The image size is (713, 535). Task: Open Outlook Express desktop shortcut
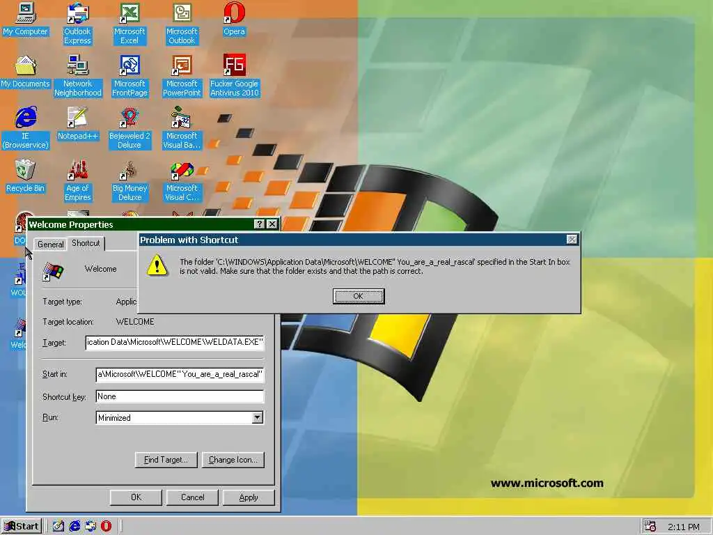coord(77,23)
